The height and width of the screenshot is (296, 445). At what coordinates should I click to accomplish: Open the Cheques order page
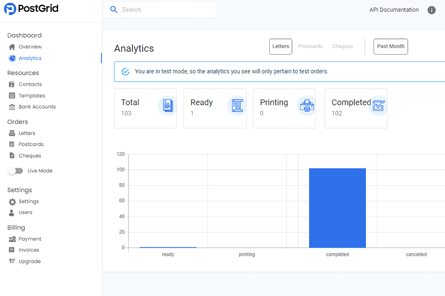[30, 155]
